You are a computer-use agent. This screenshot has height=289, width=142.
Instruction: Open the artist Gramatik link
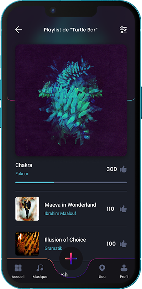tap(53, 248)
